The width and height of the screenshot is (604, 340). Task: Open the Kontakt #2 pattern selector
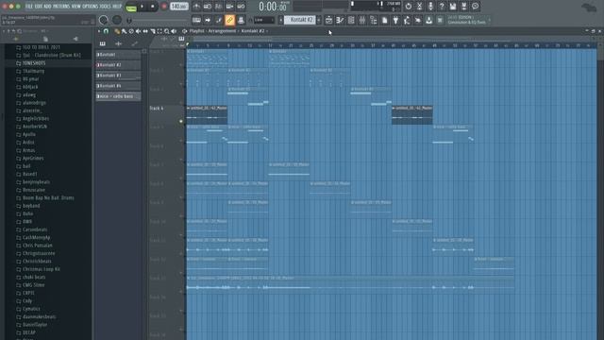(300, 20)
